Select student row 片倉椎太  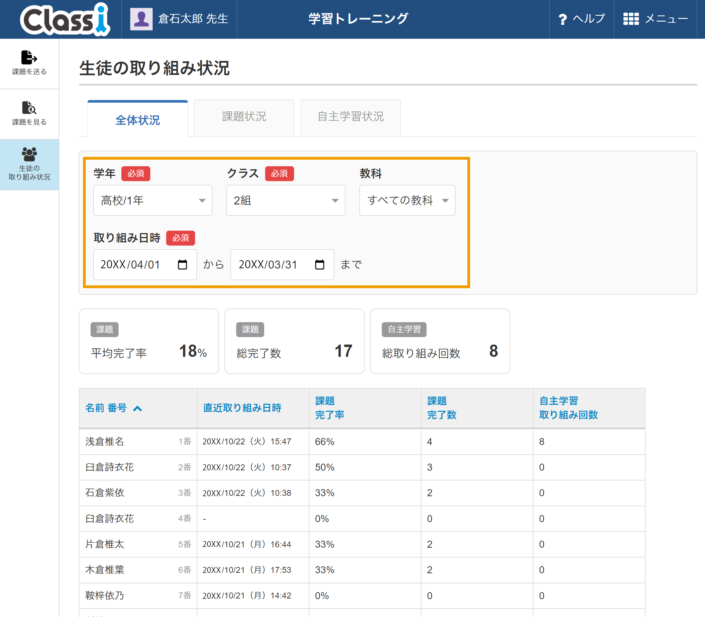[362, 544]
